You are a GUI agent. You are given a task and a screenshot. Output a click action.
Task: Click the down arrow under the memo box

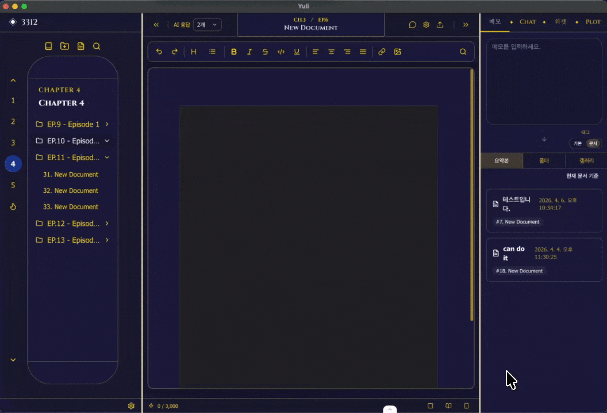click(544, 139)
